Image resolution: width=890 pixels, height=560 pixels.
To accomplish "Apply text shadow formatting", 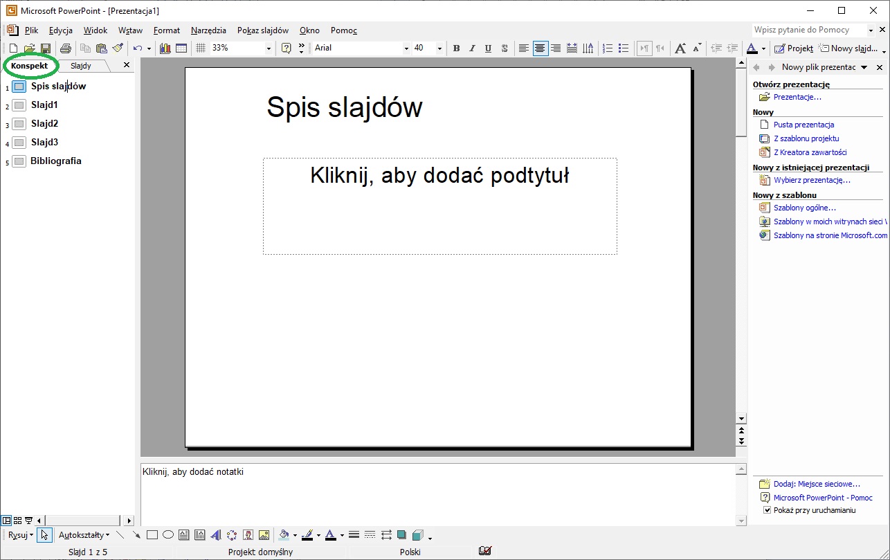I will pyautogui.click(x=505, y=48).
